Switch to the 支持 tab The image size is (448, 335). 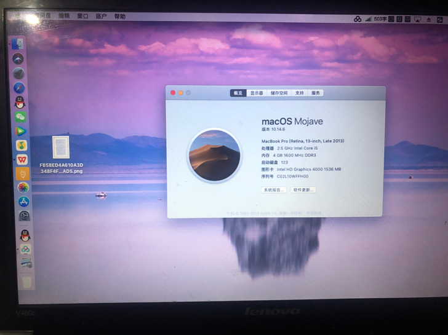[299, 93]
